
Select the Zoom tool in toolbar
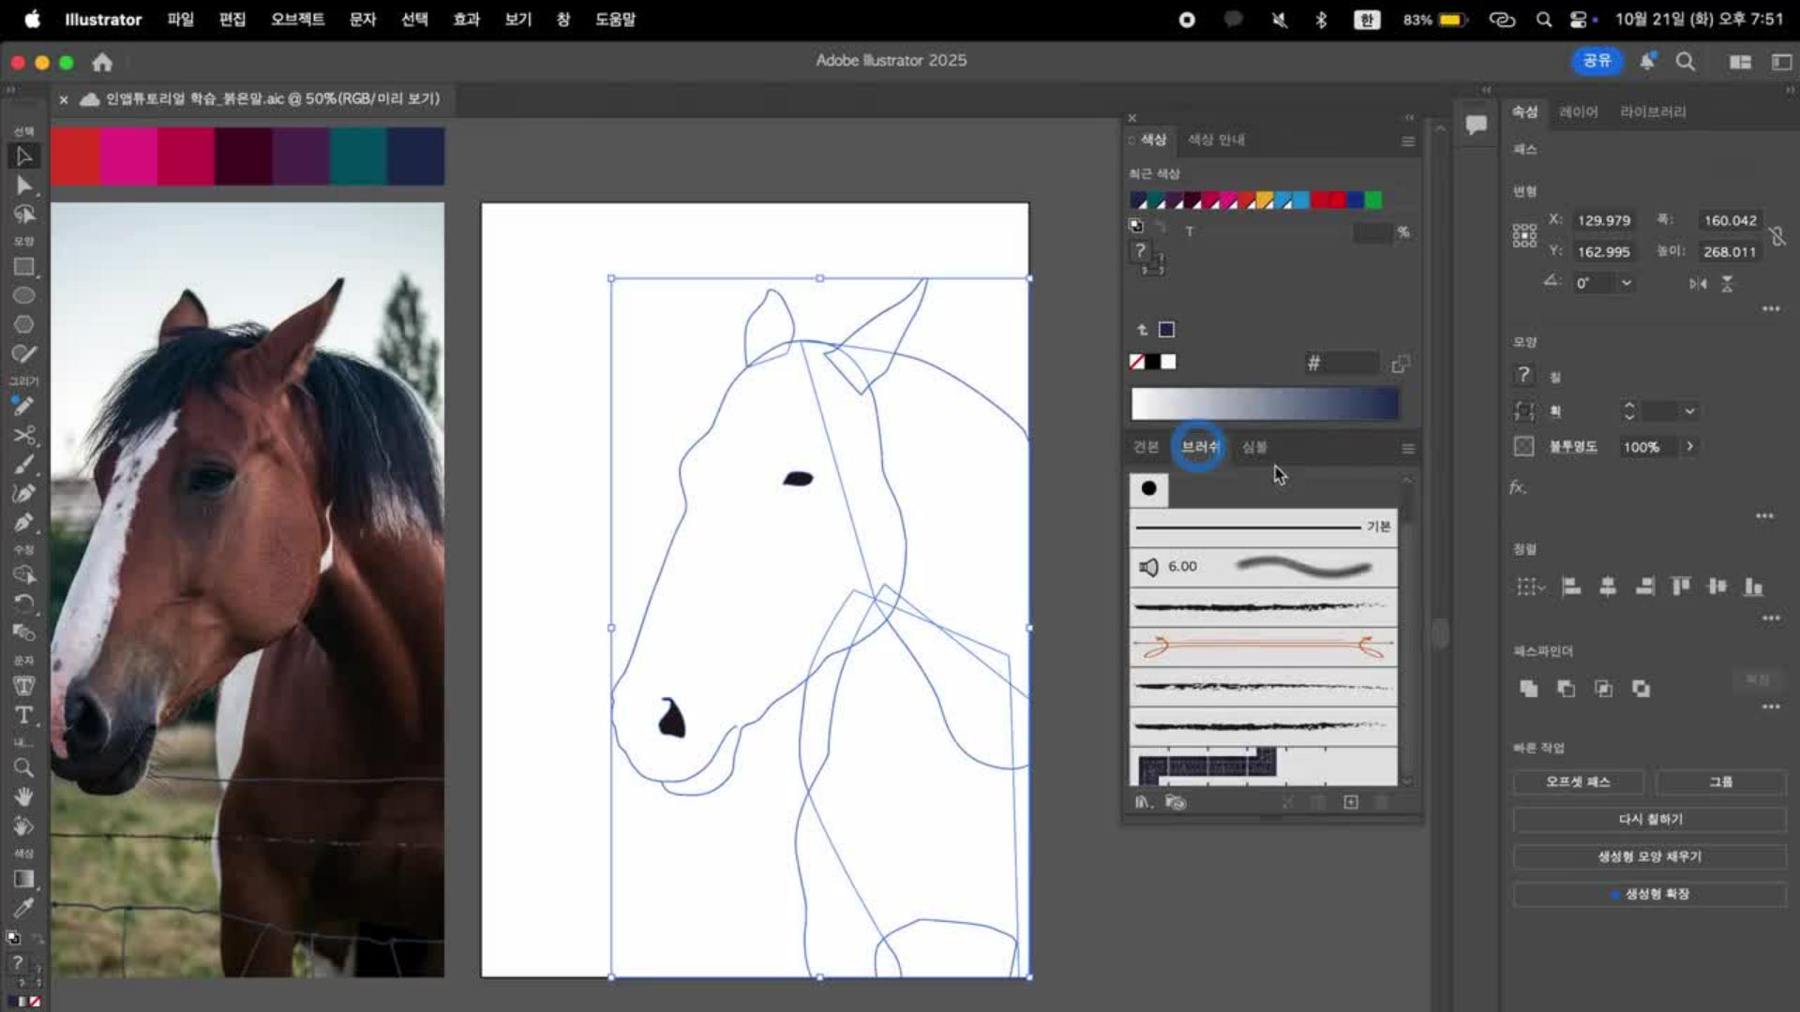pos(24,768)
